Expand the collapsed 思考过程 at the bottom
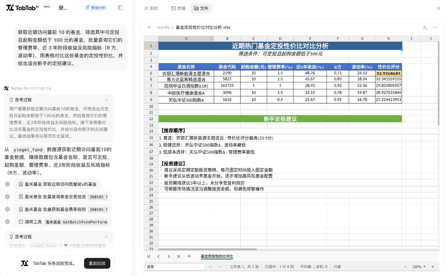446x276 pixels. pos(106,237)
